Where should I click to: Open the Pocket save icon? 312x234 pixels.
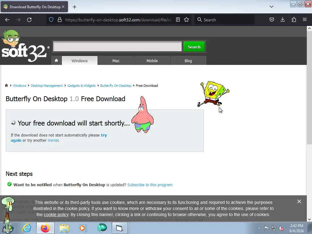(x=271, y=20)
